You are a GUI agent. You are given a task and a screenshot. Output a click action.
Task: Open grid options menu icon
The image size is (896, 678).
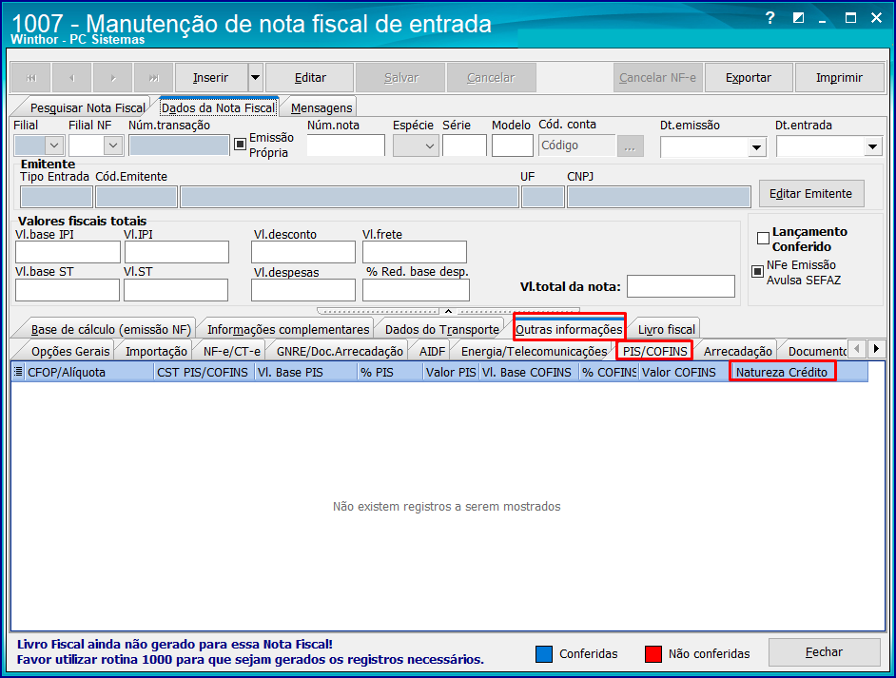[18, 372]
